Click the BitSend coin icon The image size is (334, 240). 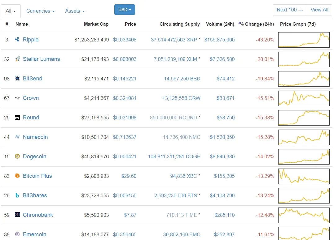[17, 79]
